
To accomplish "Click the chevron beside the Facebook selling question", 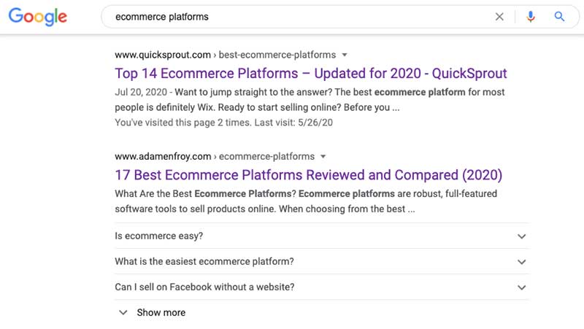I will tap(521, 287).
